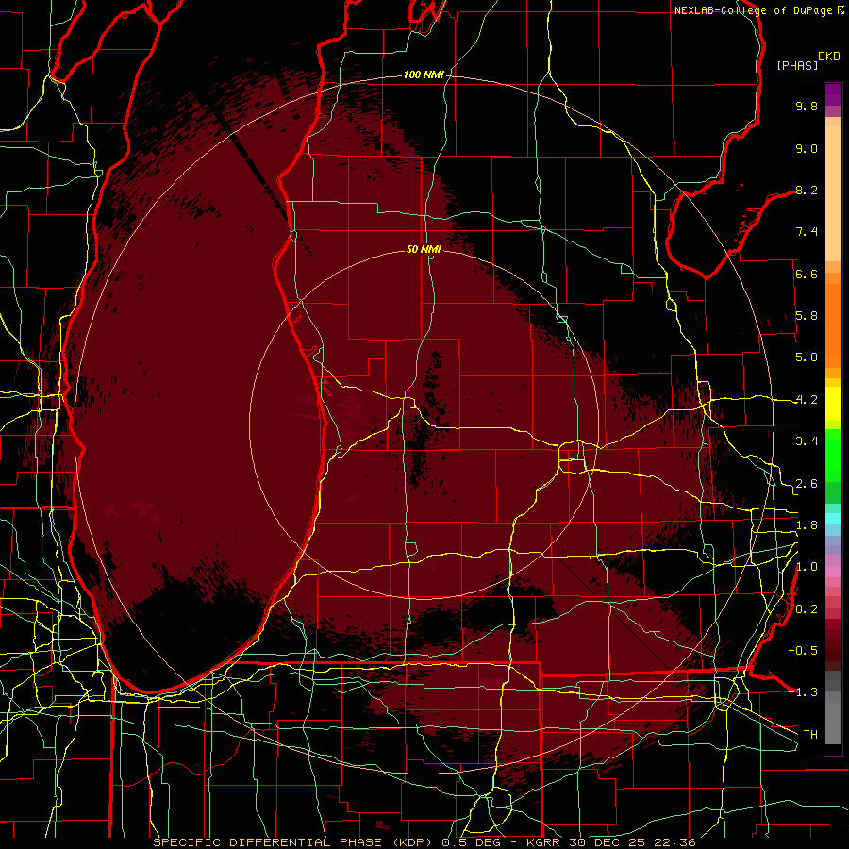The image size is (849, 849).
Task: Click the 6.6 legend value
Action: [x=807, y=274]
